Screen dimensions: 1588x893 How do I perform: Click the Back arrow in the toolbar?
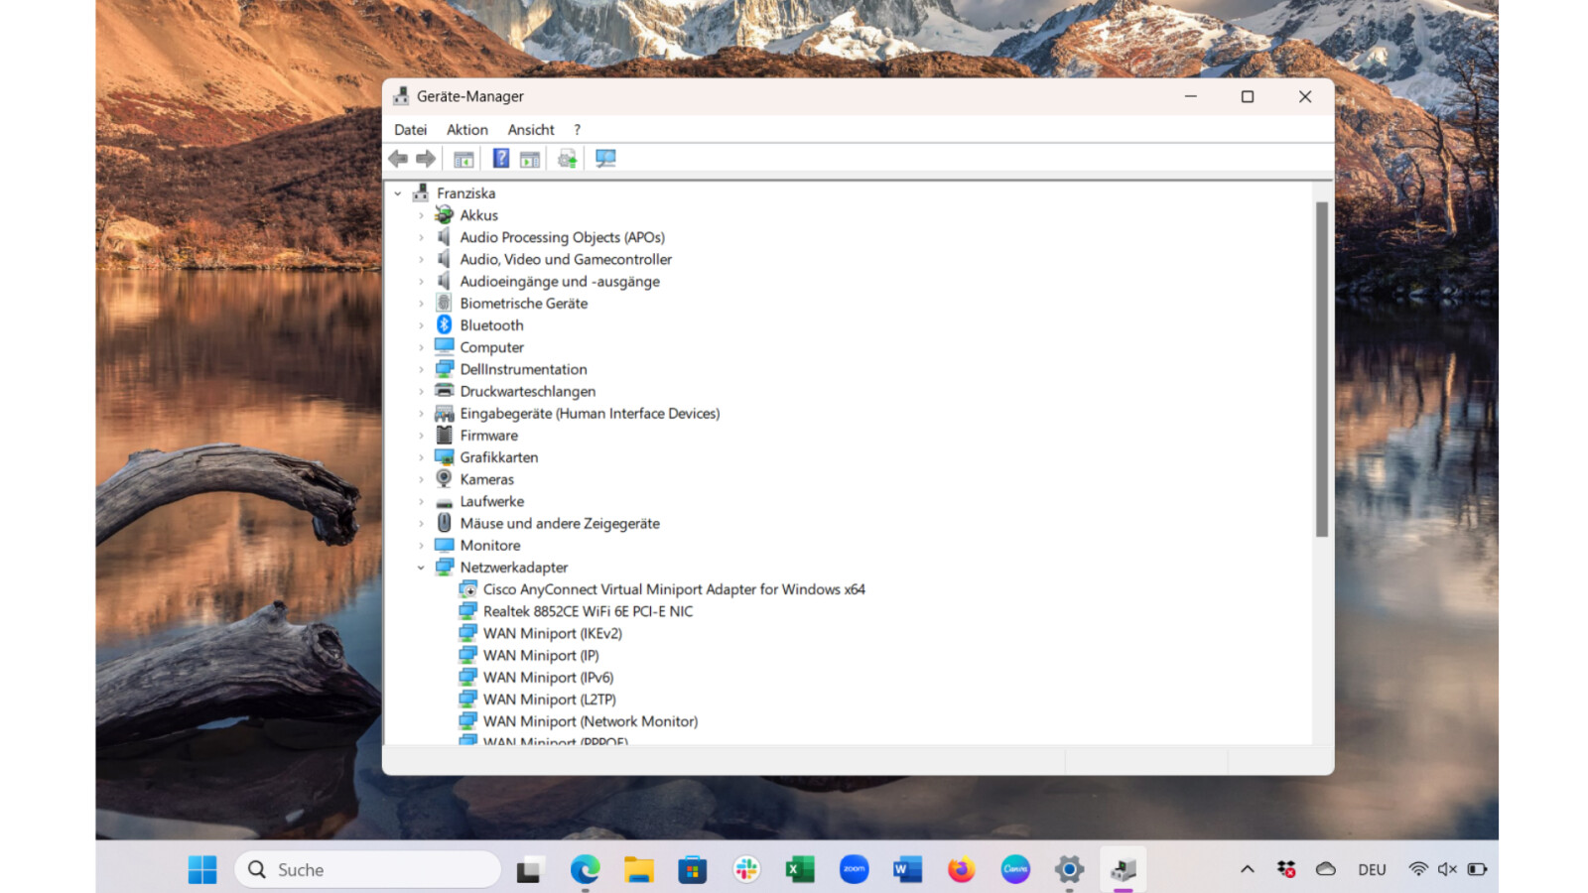(398, 159)
